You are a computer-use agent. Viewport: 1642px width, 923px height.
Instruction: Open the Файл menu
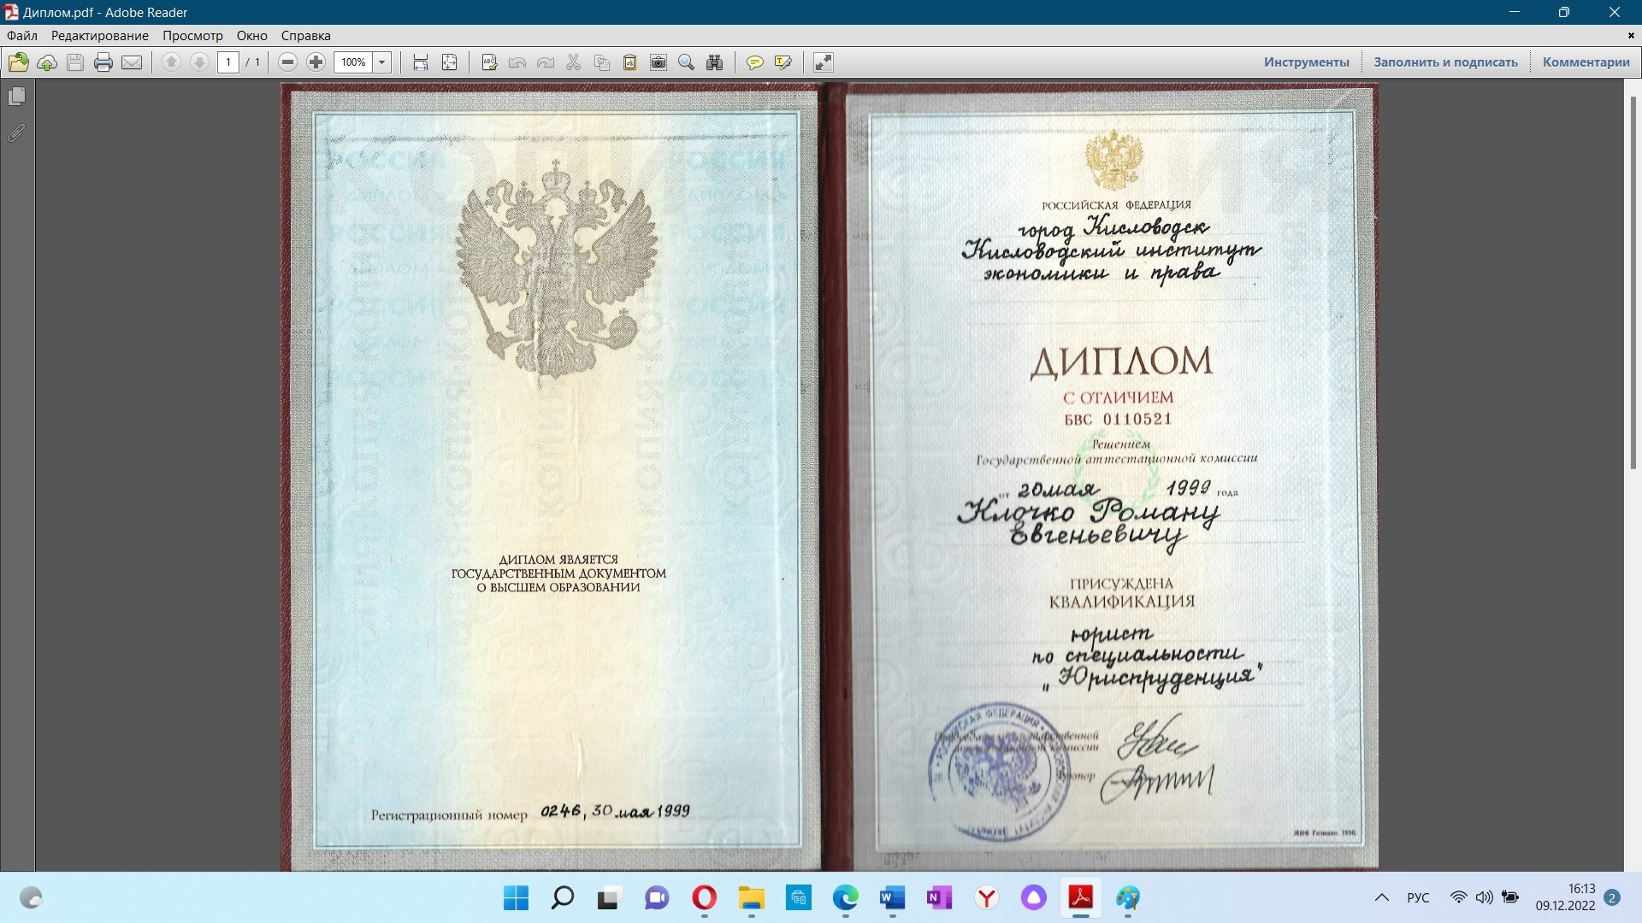pos(22,36)
